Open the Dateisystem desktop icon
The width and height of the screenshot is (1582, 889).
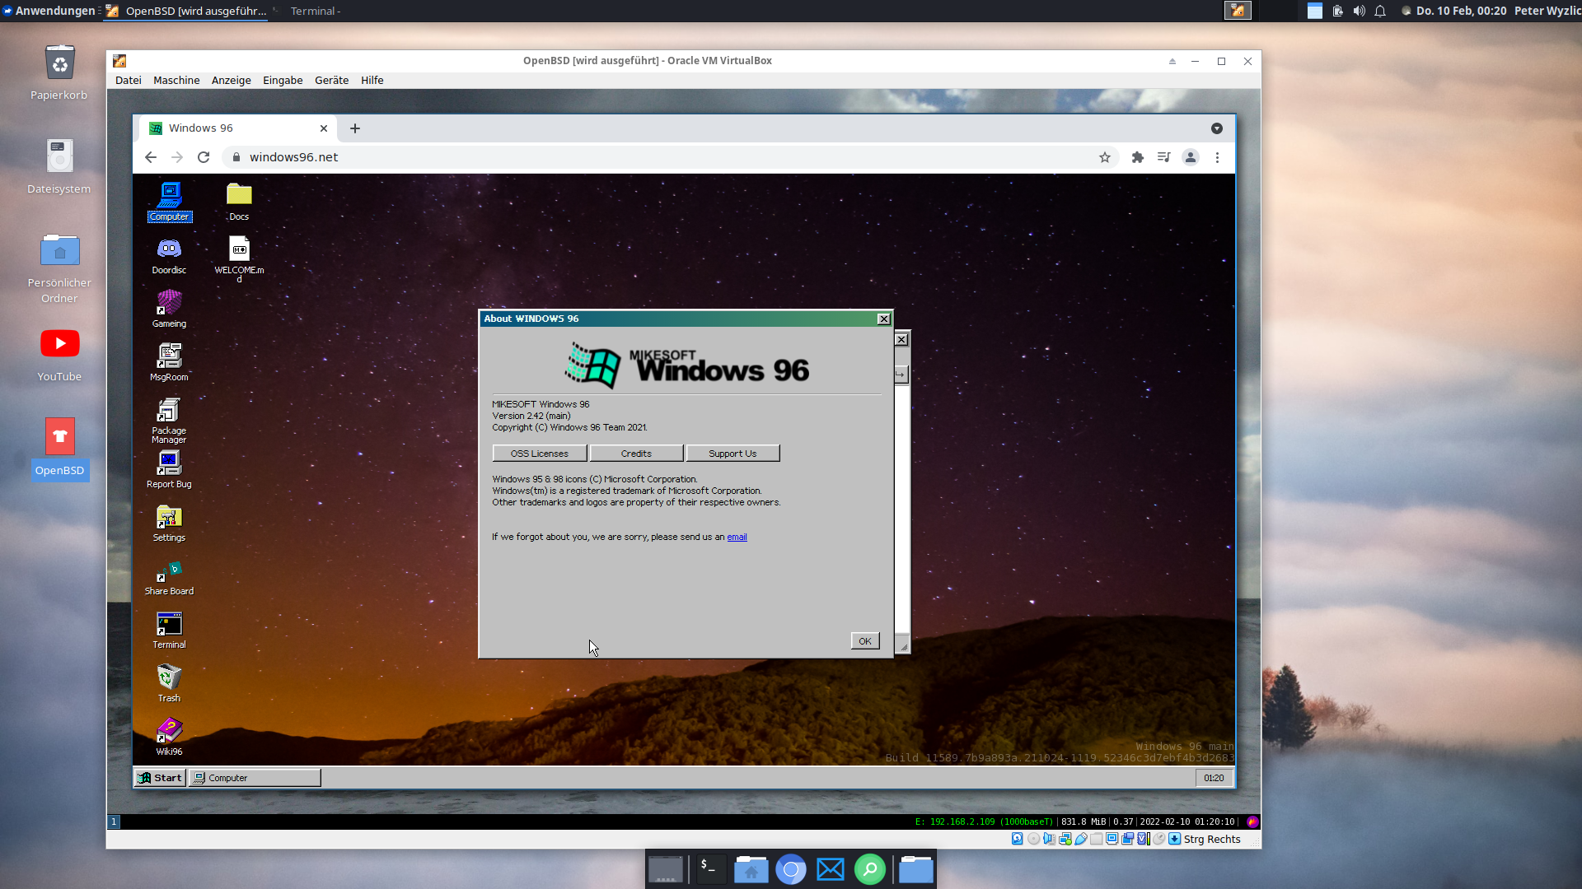point(59,167)
